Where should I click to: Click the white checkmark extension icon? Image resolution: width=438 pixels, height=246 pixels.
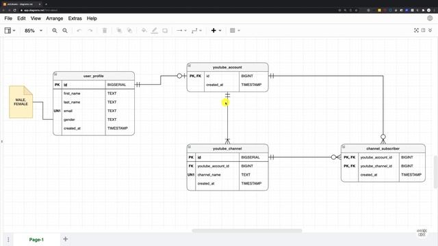429,10
